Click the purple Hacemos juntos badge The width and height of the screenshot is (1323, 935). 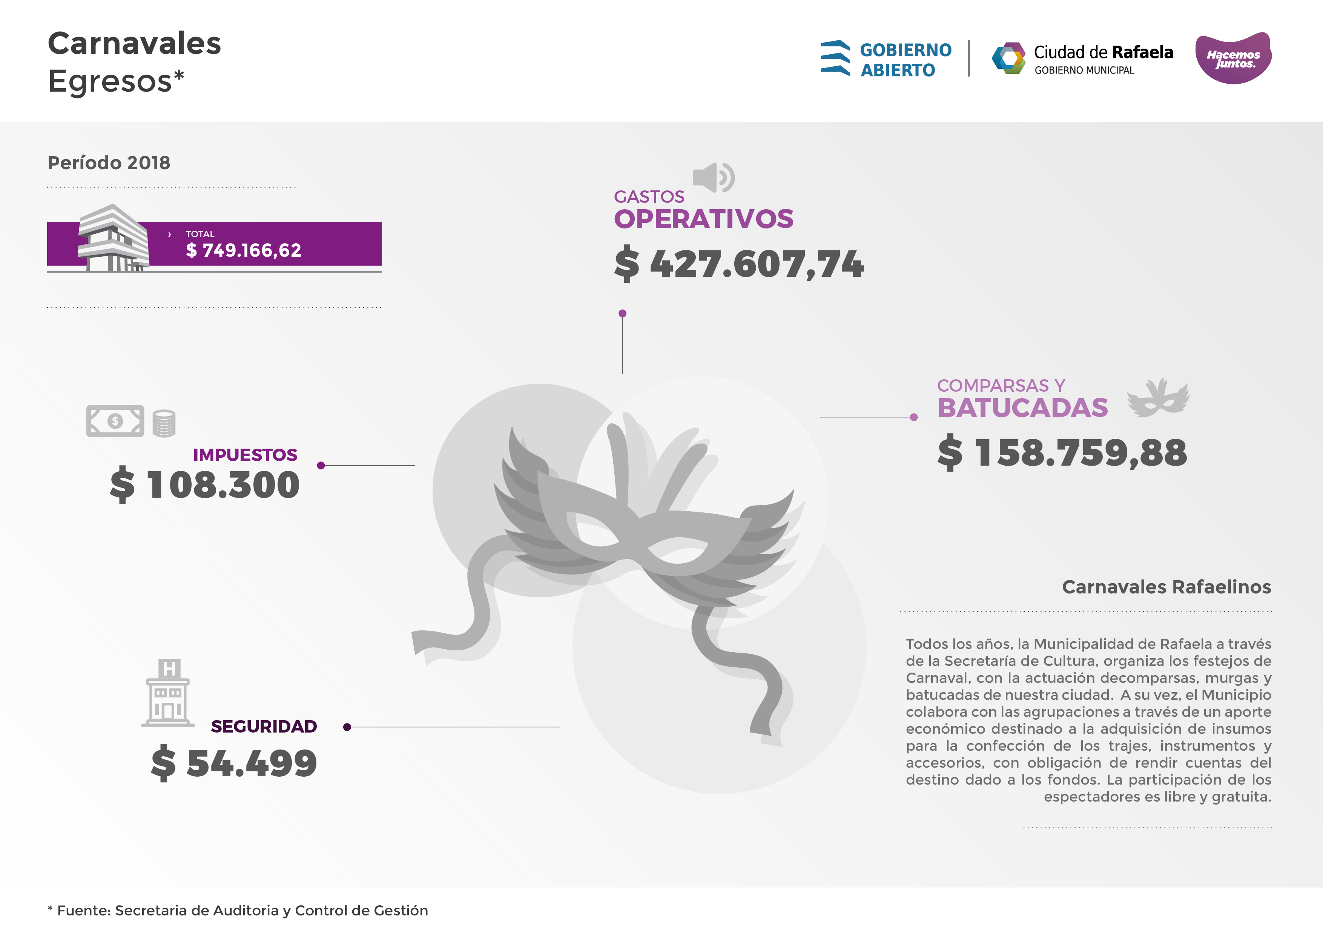click(1233, 58)
